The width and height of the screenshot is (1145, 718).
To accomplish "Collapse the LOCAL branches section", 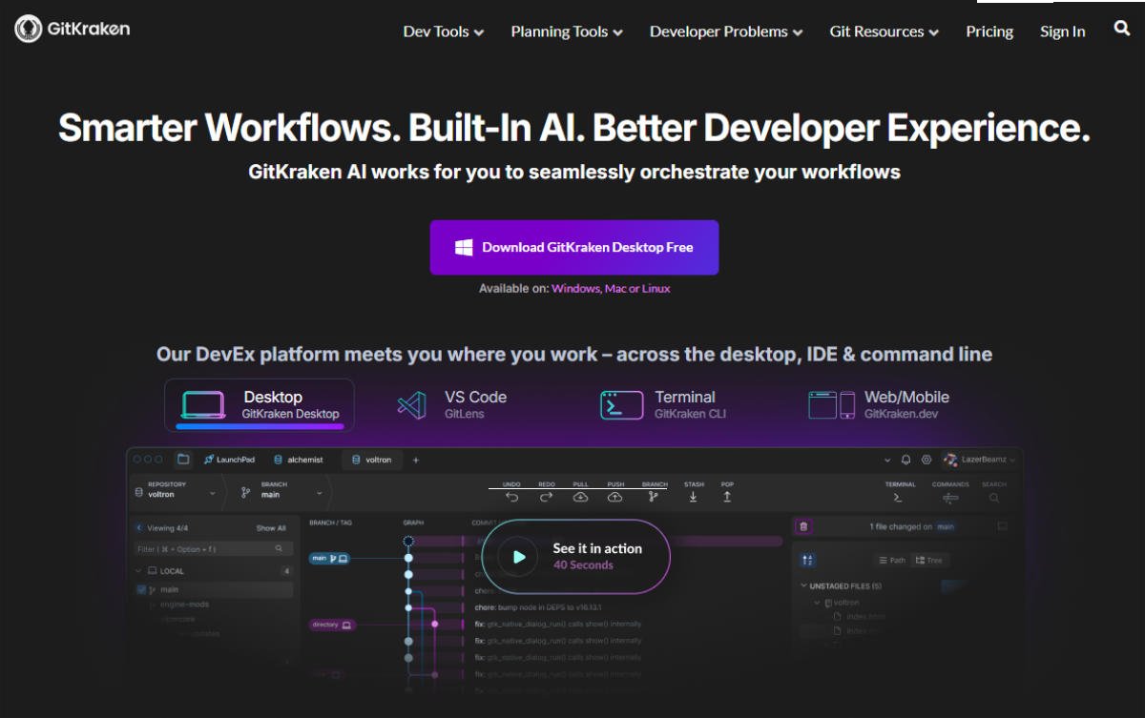I will 139,571.
